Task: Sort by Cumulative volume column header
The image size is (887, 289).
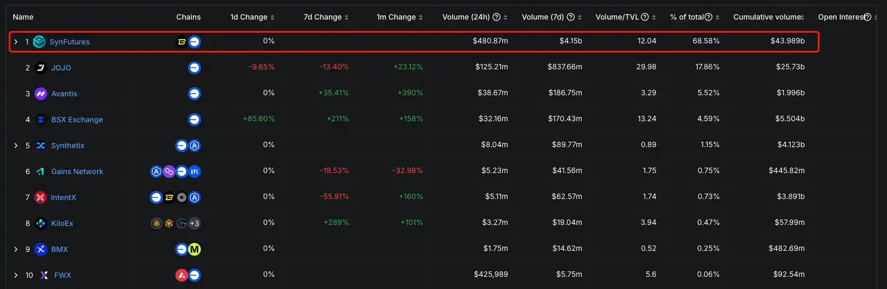Action: pos(802,17)
